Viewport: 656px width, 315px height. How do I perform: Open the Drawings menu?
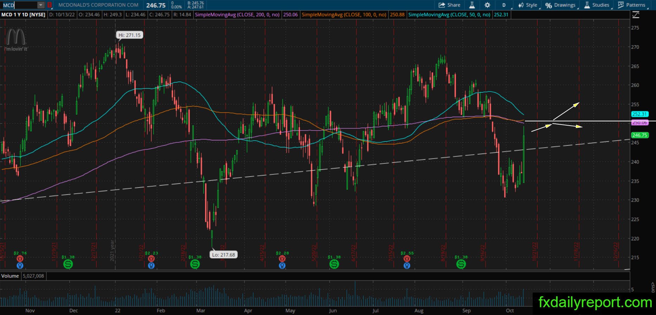560,5
